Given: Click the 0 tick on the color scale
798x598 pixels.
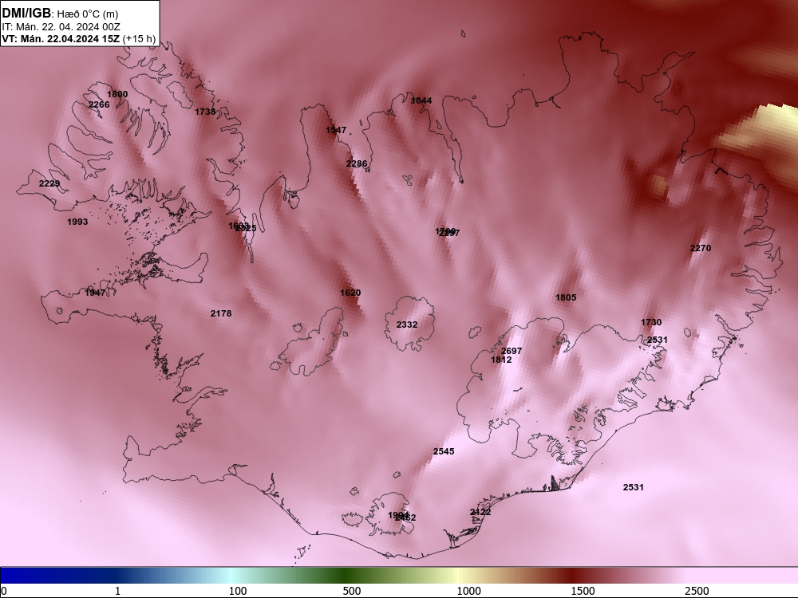Looking at the screenshot, I should pyautogui.click(x=5, y=591).
